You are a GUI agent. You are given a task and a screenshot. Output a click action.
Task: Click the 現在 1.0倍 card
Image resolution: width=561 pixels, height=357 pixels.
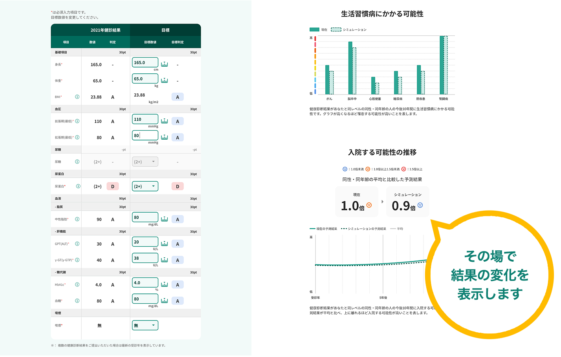[357, 202]
